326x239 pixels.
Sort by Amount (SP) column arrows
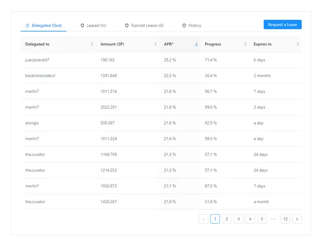[155, 44]
